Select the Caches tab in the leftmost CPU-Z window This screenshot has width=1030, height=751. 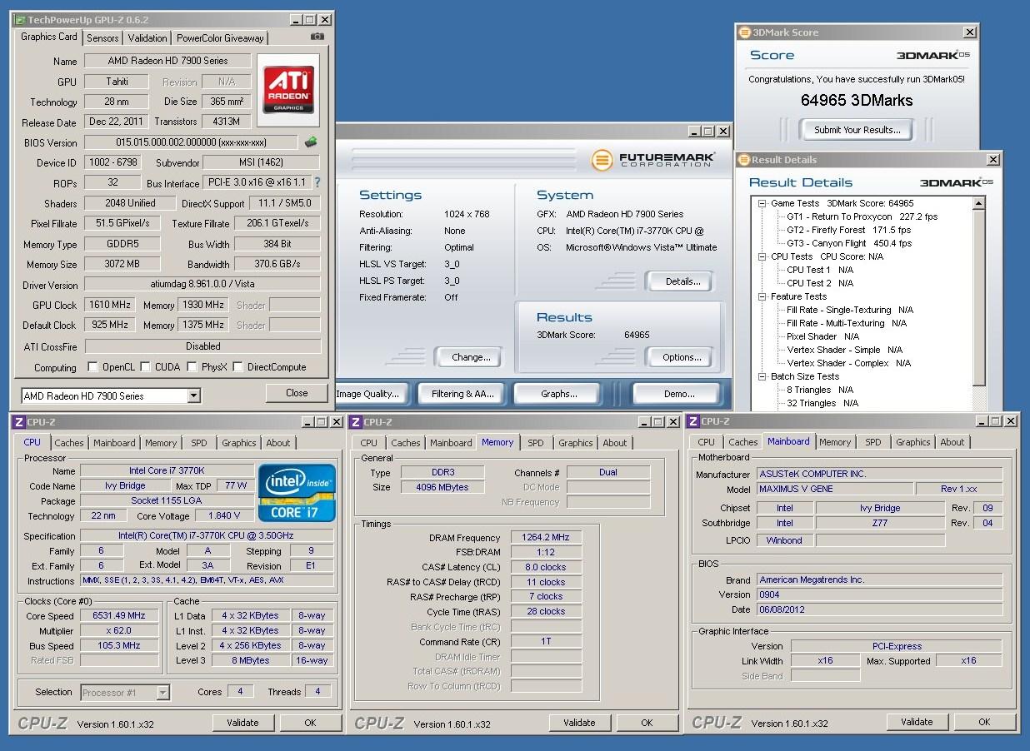pos(69,443)
